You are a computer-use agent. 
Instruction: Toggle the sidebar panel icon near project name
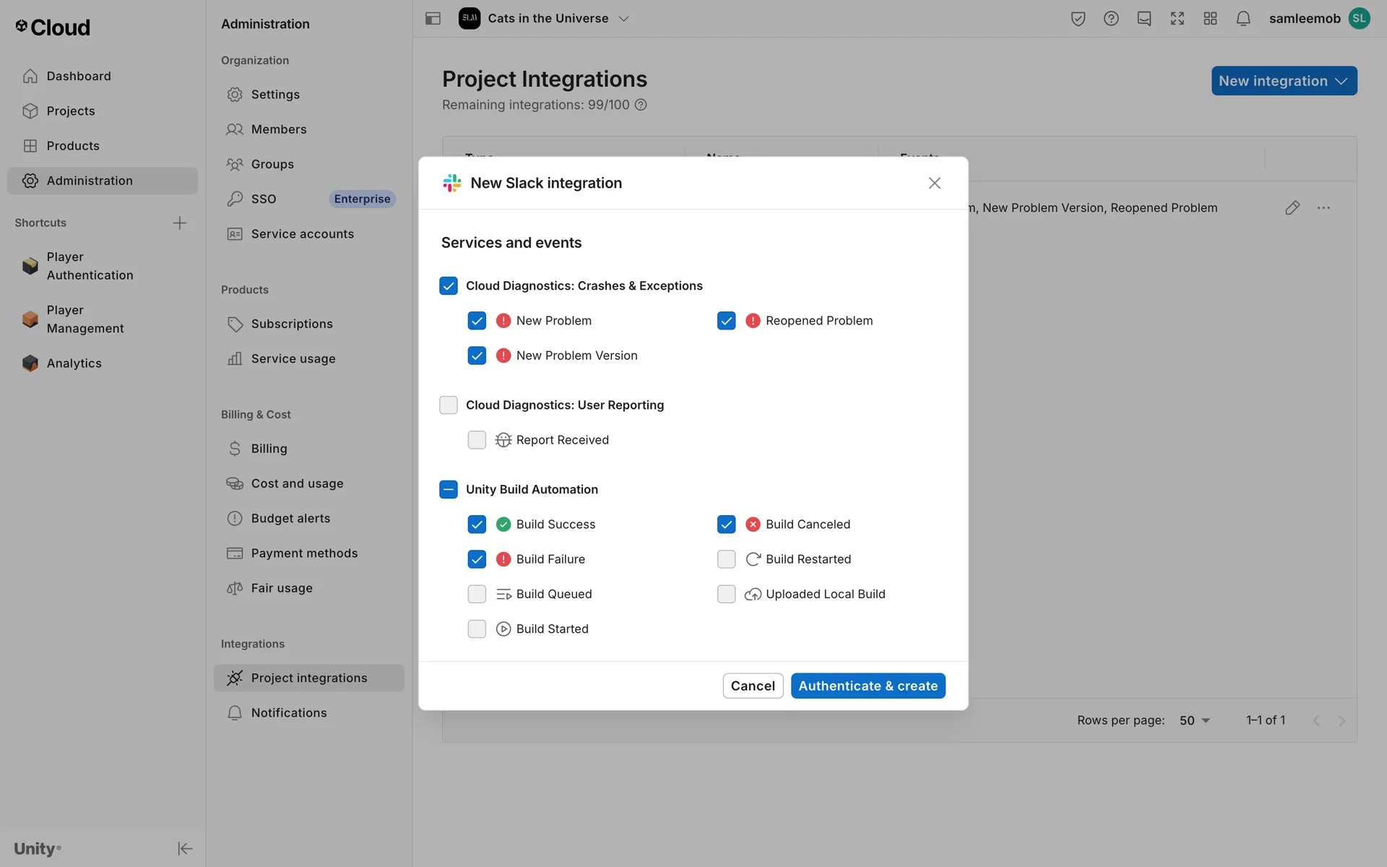pos(433,19)
